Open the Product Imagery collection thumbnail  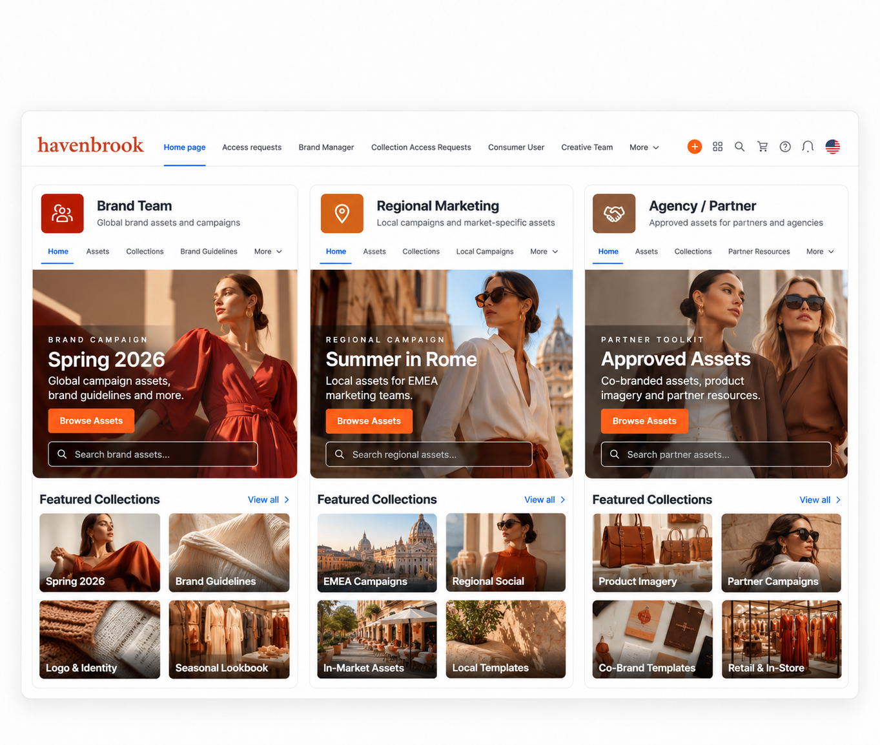pyautogui.click(x=652, y=553)
